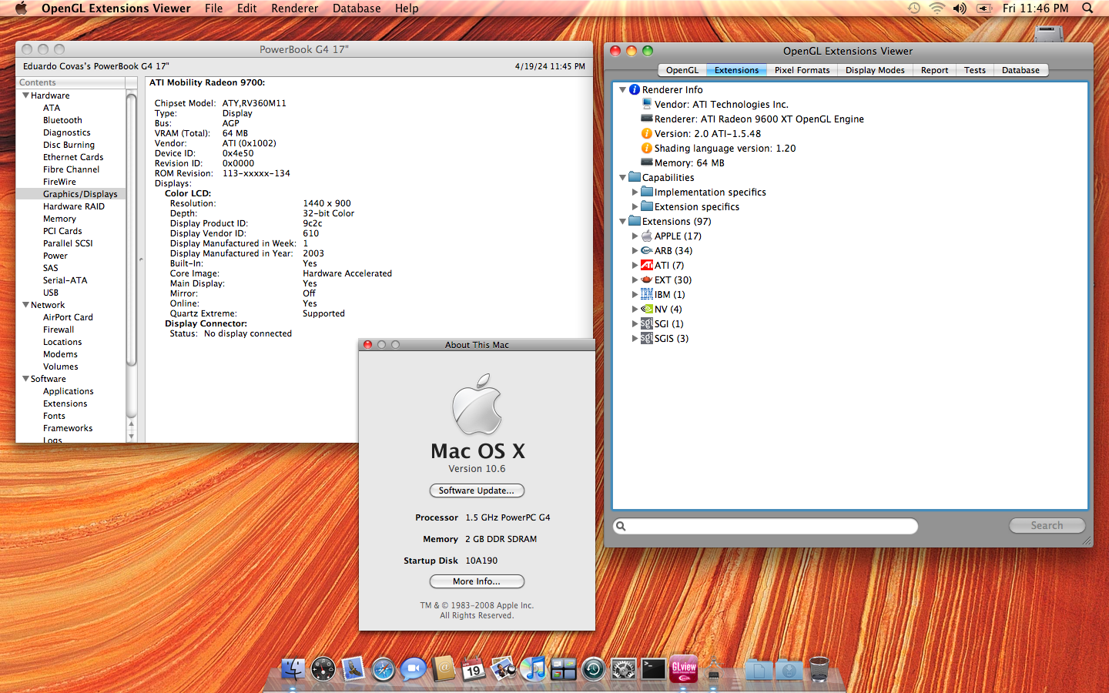Collapse the Software section in Contents
The width and height of the screenshot is (1109, 693).
[25, 379]
